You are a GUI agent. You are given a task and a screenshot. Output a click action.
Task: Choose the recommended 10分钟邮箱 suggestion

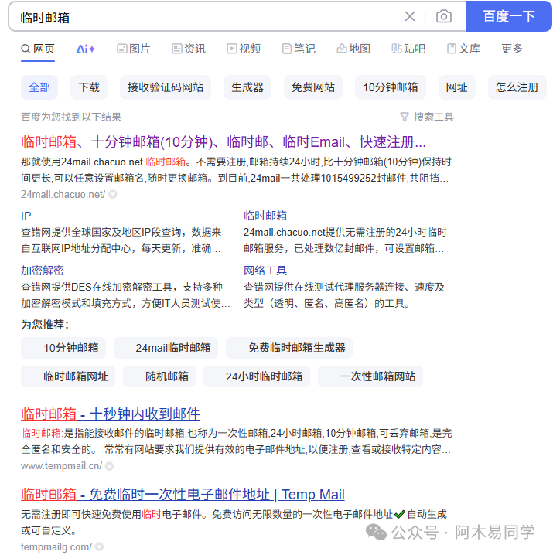click(63, 348)
